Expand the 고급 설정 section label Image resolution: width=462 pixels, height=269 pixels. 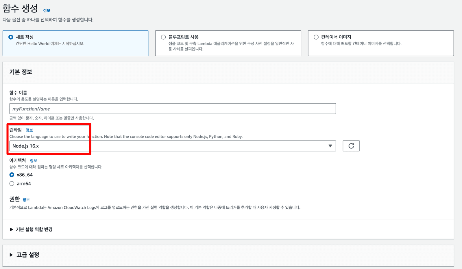pyautogui.click(x=28, y=255)
